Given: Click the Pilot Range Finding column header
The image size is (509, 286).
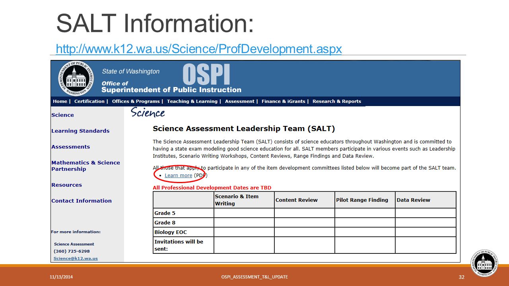Looking at the screenshot, I should (x=365, y=200).
